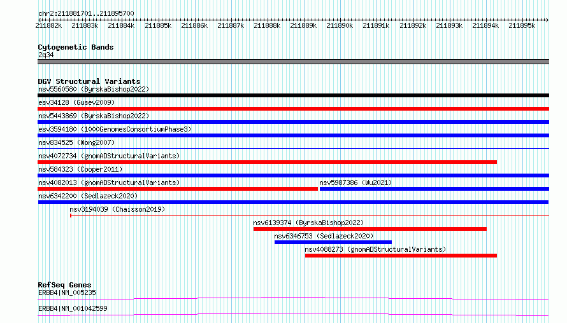Click the gray 2q34 cytogenetic band bar
This screenshot has height=323, width=567.
[293, 62]
